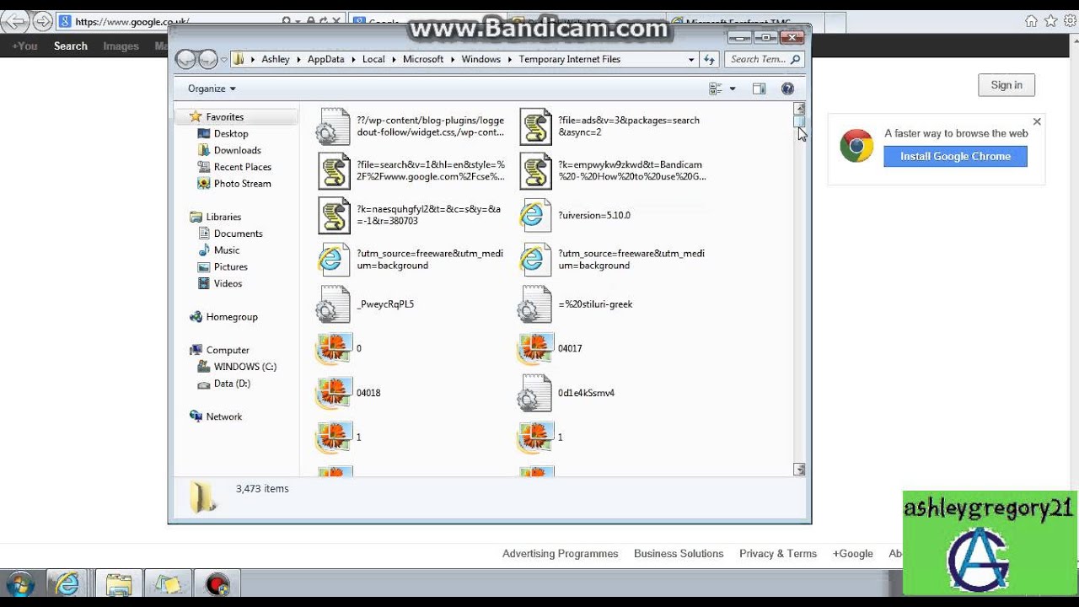Dismiss the Chrome promotion box

pyautogui.click(x=1037, y=121)
